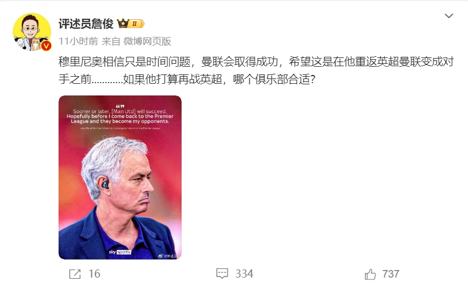Open the post options chevron menu

[x=449, y=16]
